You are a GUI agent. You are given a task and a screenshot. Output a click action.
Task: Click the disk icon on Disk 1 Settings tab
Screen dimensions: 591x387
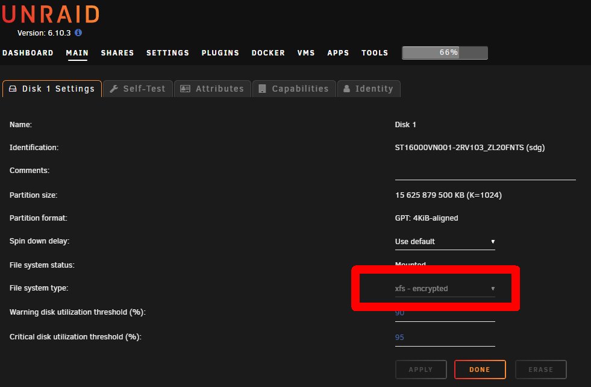click(x=13, y=89)
